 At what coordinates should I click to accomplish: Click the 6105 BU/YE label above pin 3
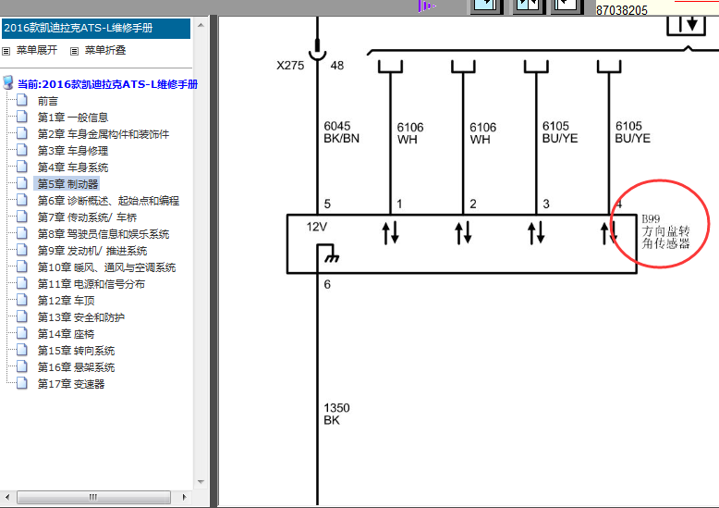point(560,132)
